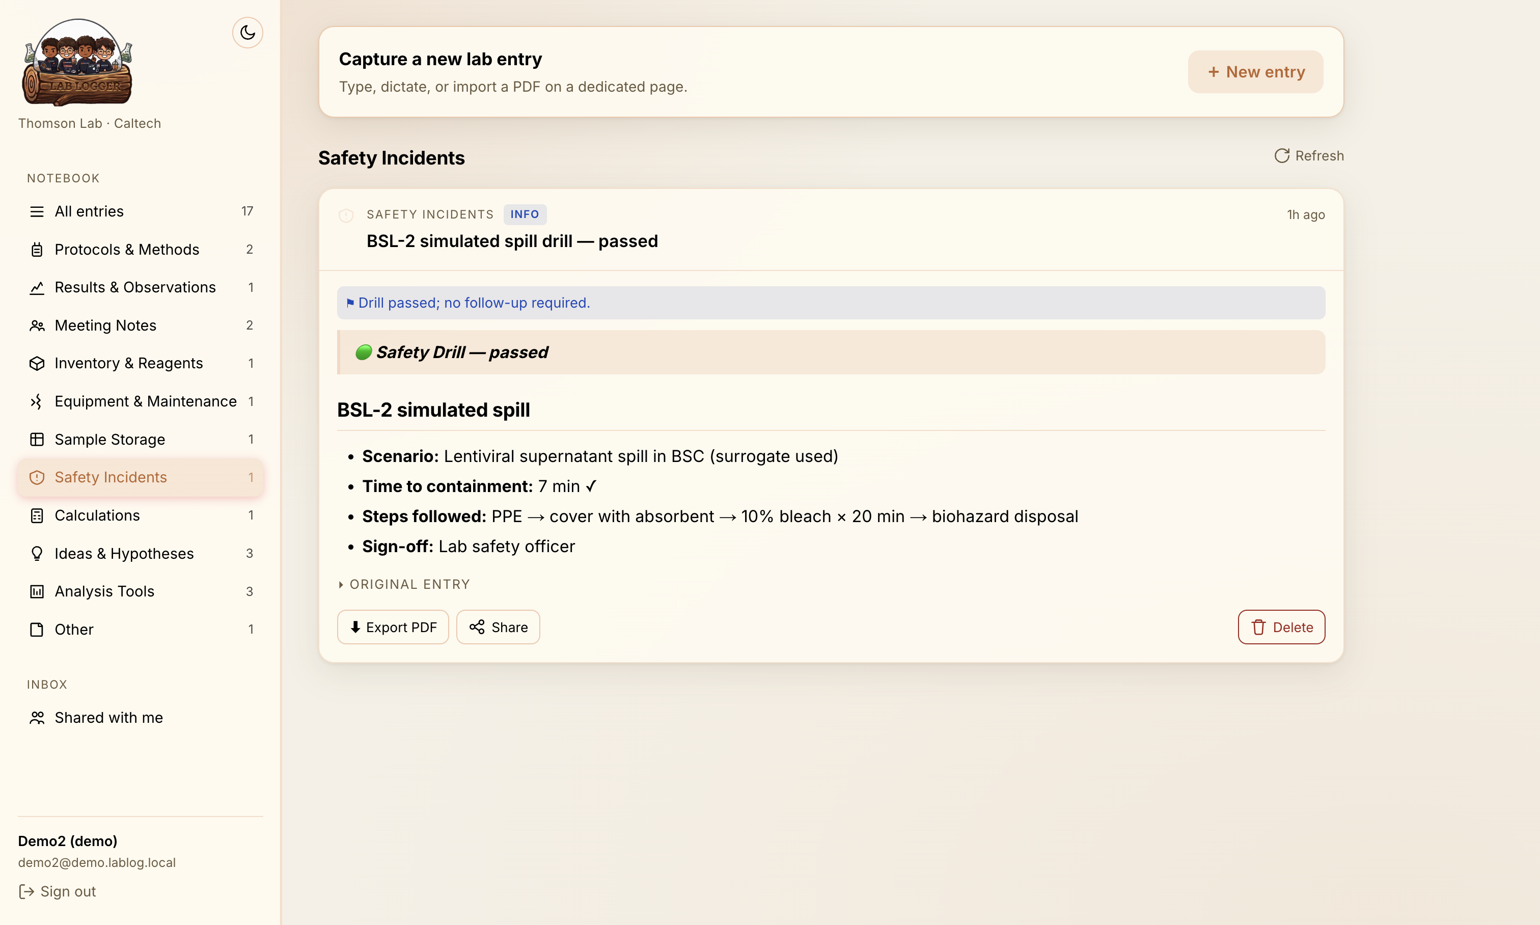The height and width of the screenshot is (925, 1540).
Task: Expand the Original Entry disclosure
Action: point(404,584)
